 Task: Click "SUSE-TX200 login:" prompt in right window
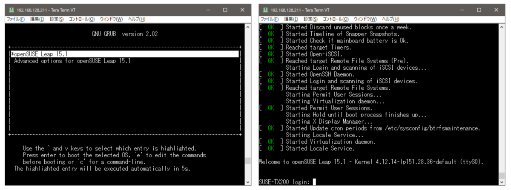click(284, 182)
